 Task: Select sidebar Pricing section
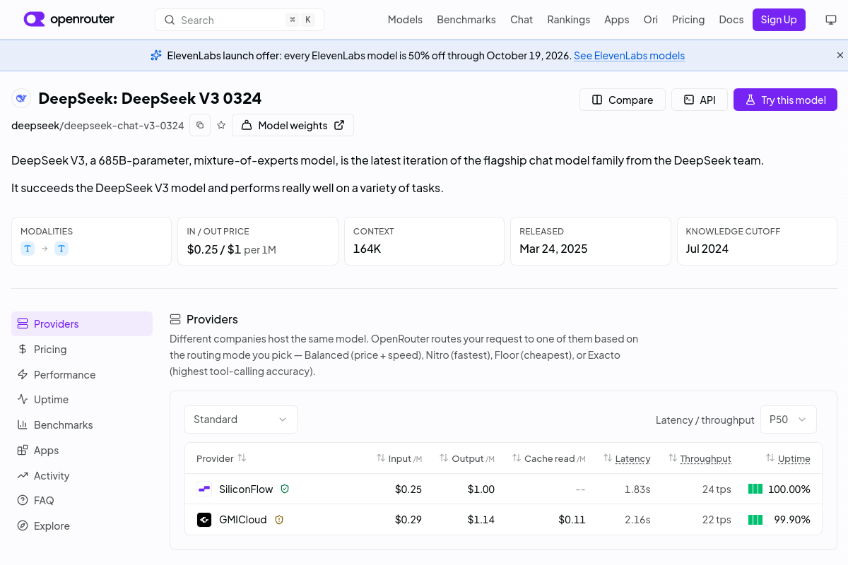click(x=82, y=349)
